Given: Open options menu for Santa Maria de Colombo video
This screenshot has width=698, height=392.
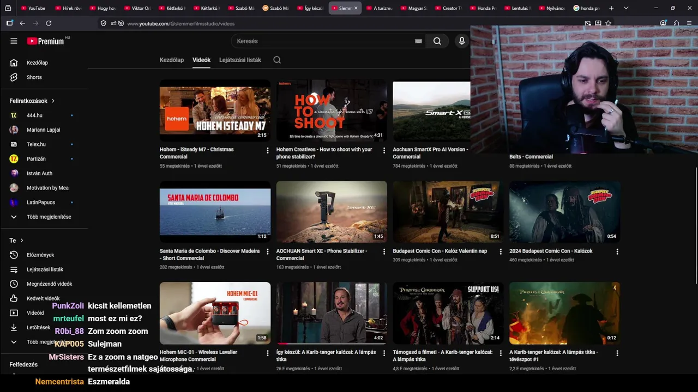Looking at the screenshot, I should point(267,252).
